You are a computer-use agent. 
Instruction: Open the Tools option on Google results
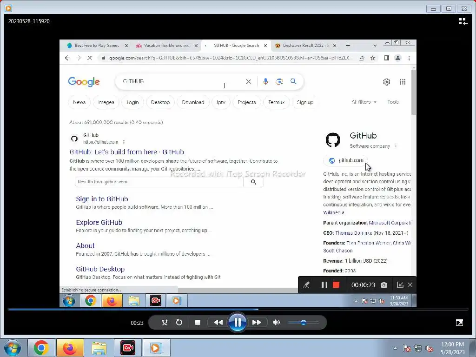tap(393, 102)
